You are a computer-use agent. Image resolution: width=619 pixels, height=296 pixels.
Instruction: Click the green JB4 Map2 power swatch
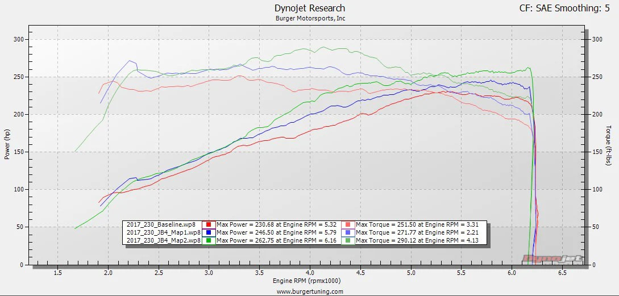(x=209, y=240)
